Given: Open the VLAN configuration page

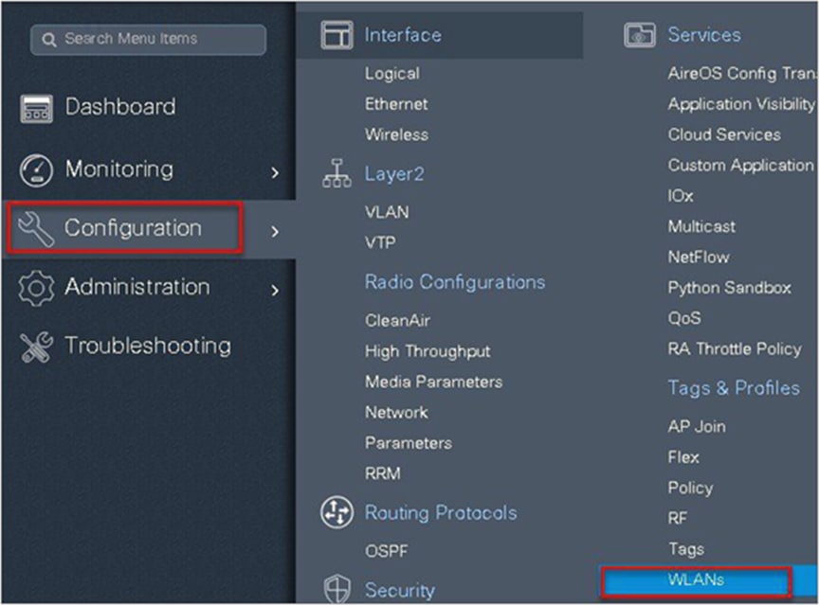Looking at the screenshot, I should coord(387,212).
